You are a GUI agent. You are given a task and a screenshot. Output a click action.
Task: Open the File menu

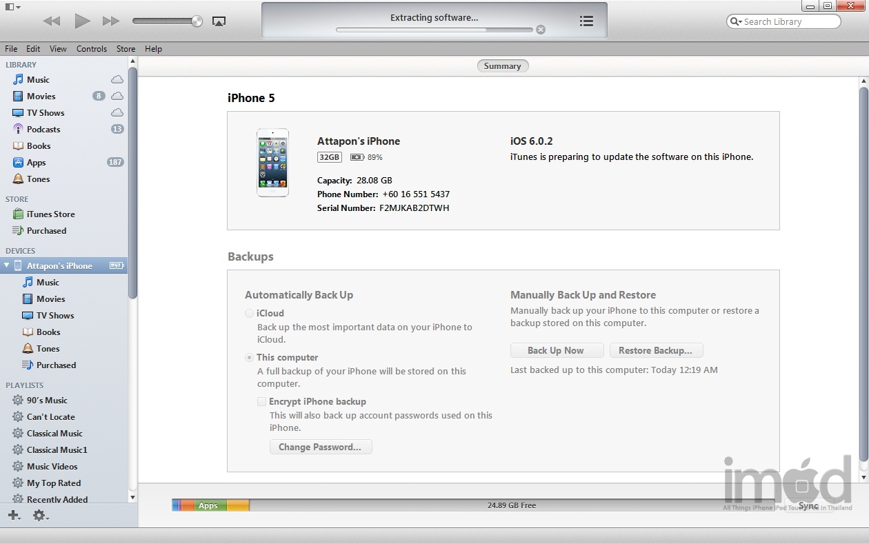11,49
